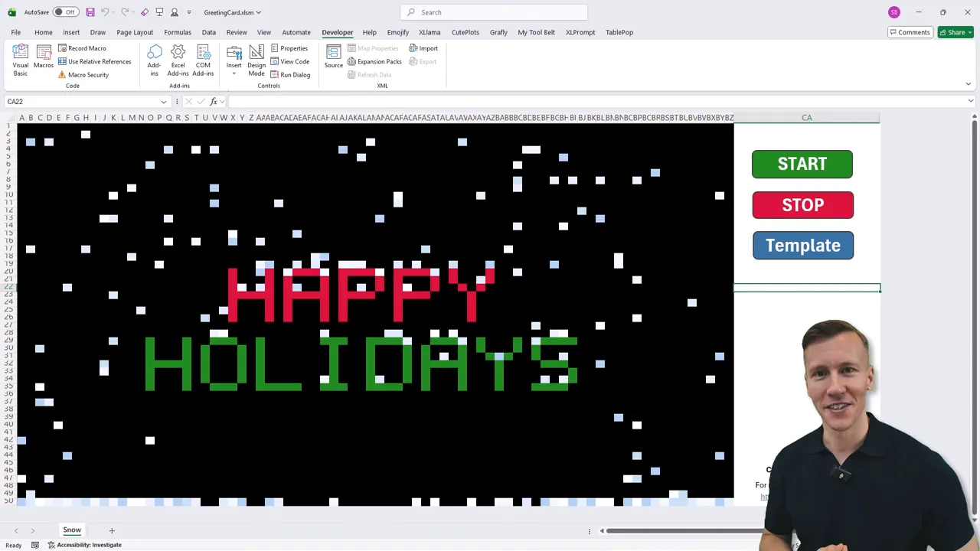This screenshot has width=980, height=551.
Task: Select the Snow sheet tab
Action: pos(72,530)
